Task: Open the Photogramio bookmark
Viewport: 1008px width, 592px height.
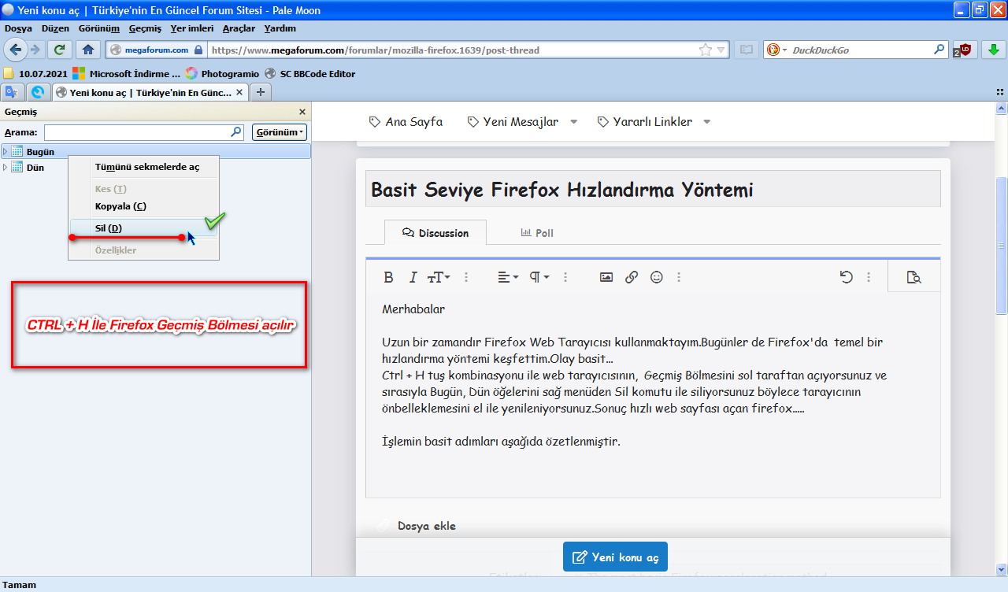Action: click(222, 74)
